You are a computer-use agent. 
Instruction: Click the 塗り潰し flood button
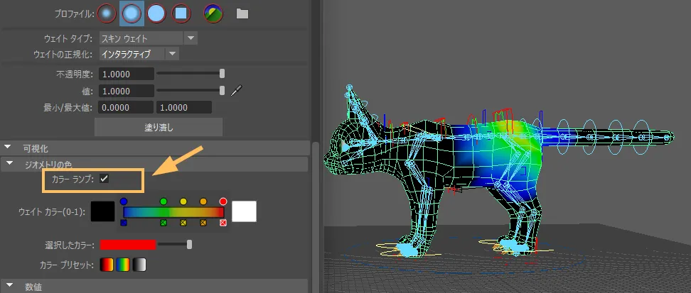tap(159, 128)
